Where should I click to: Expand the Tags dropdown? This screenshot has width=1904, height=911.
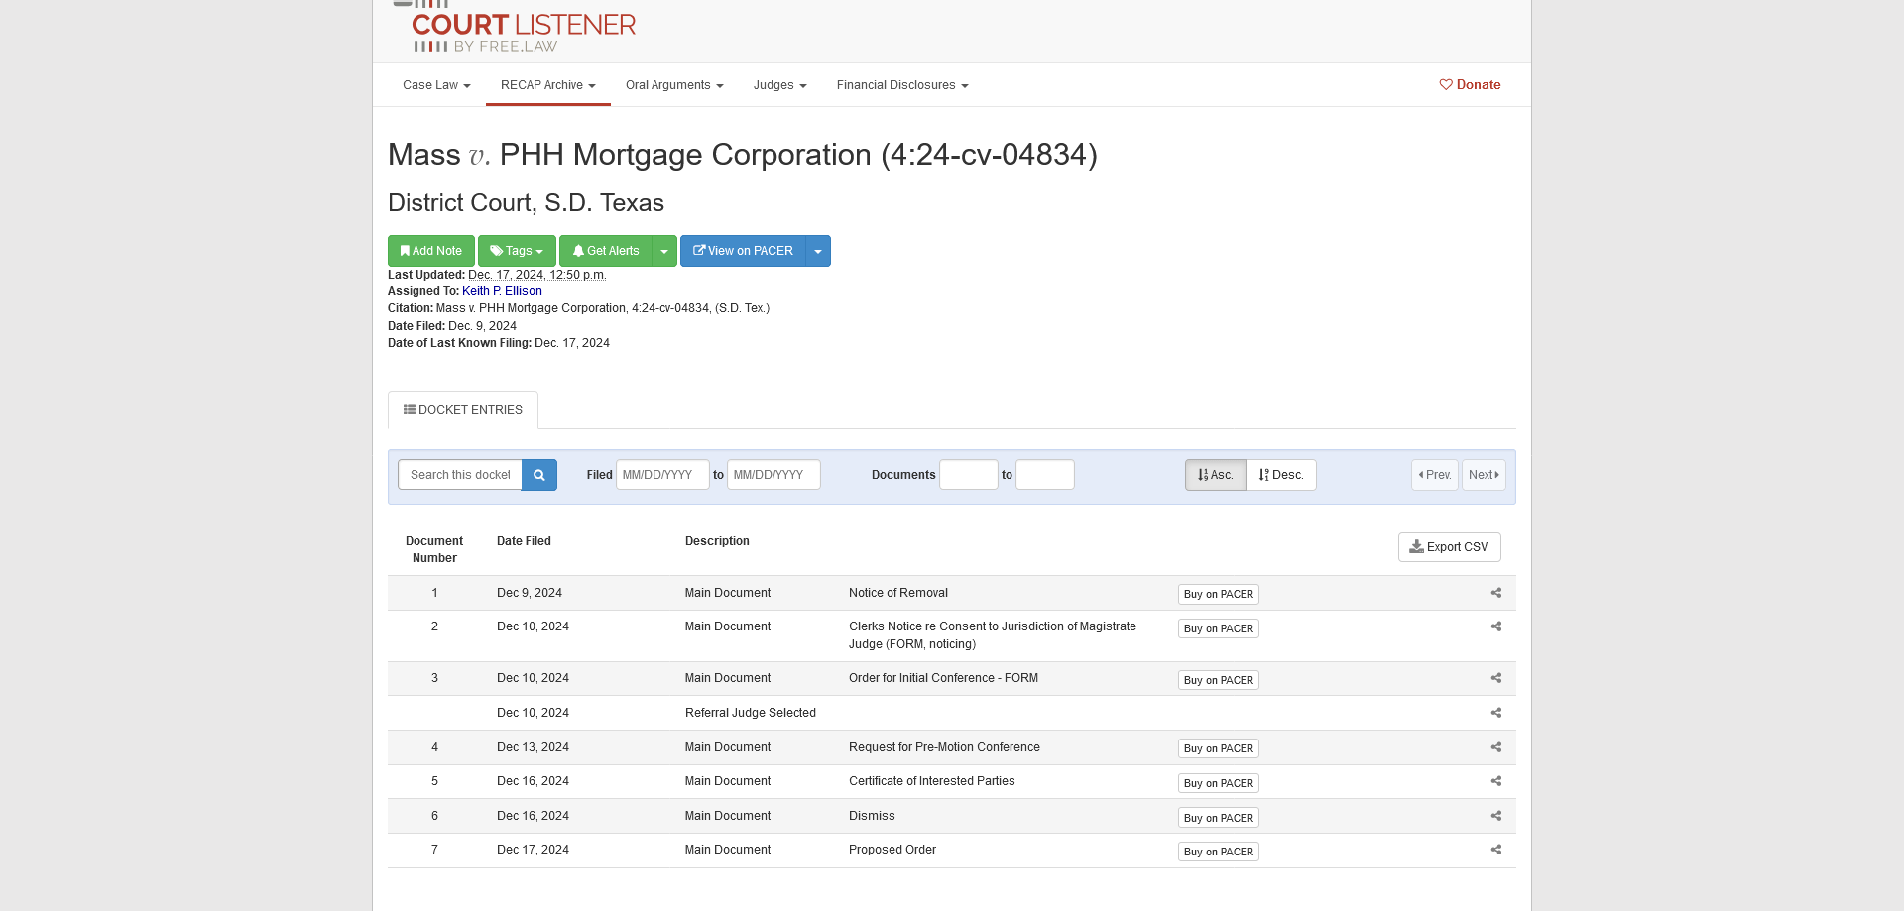tap(517, 251)
